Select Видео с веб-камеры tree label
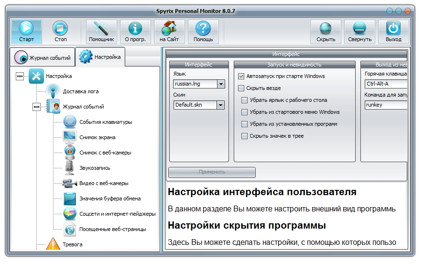424x264 pixels. [104, 183]
